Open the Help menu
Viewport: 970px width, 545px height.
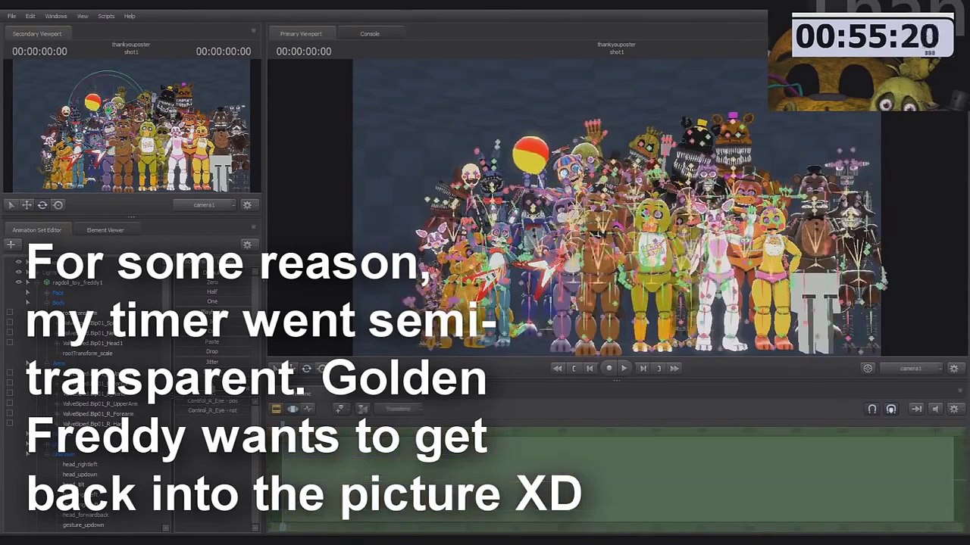[x=130, y=16]
